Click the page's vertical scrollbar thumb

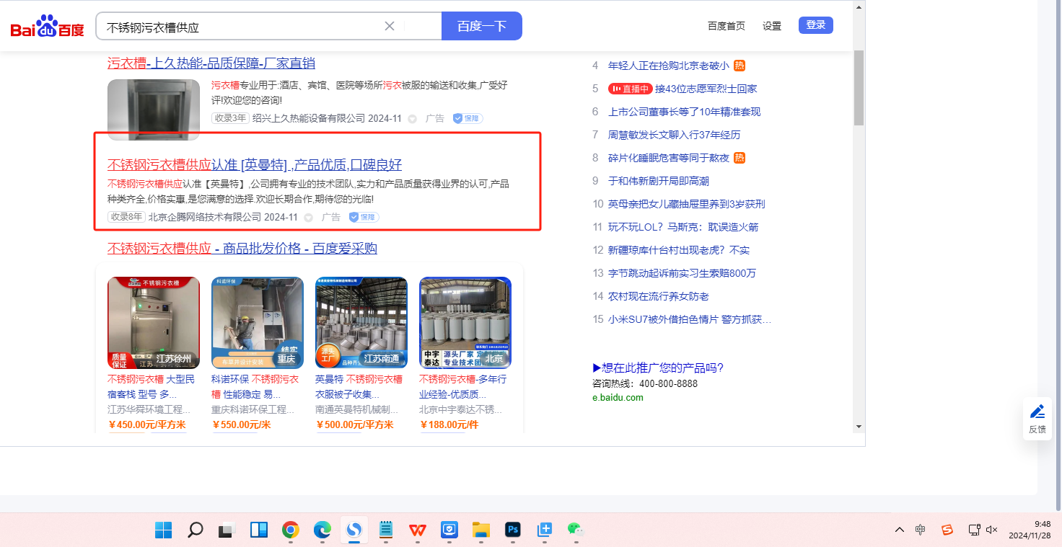[x=859, y=88]
